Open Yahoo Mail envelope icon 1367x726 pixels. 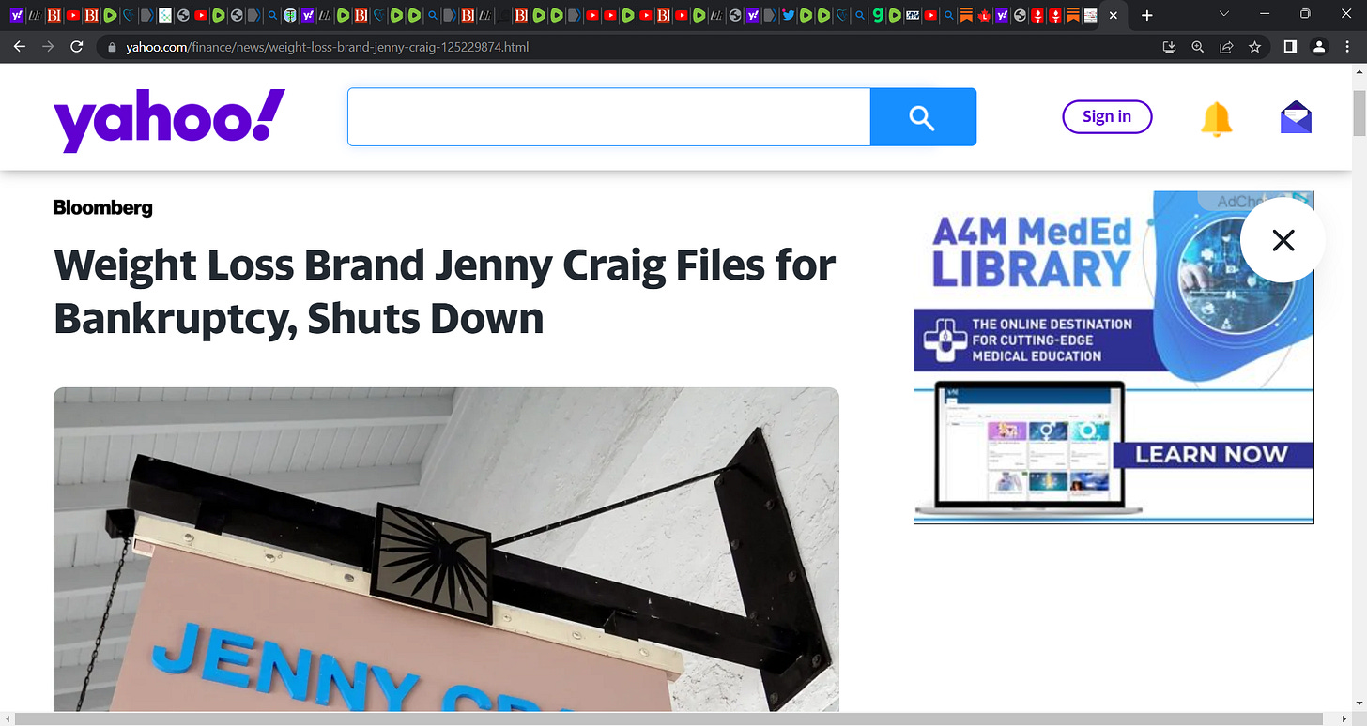coord(1296,117)
